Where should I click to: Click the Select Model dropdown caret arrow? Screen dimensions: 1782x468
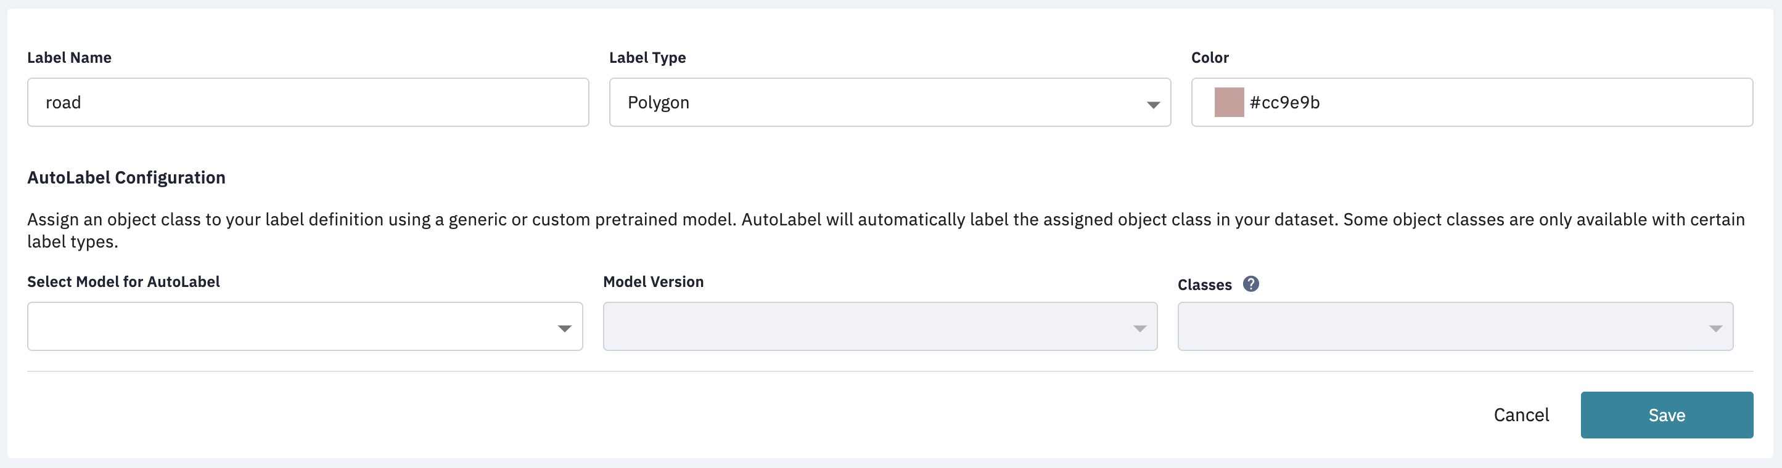tap(564, 329)
